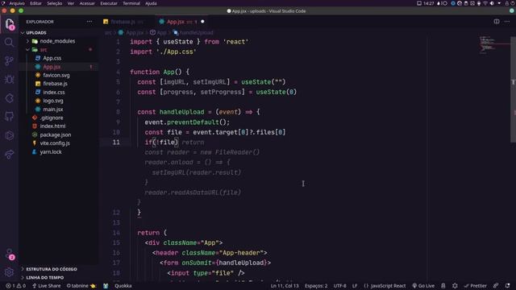516x290 pixels.
Task: Open the Ln 11, Col 13 position indicator
Action: tap(285, 286)
